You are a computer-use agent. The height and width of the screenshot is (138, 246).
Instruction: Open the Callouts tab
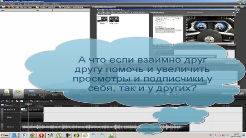[x=32, y=93]
